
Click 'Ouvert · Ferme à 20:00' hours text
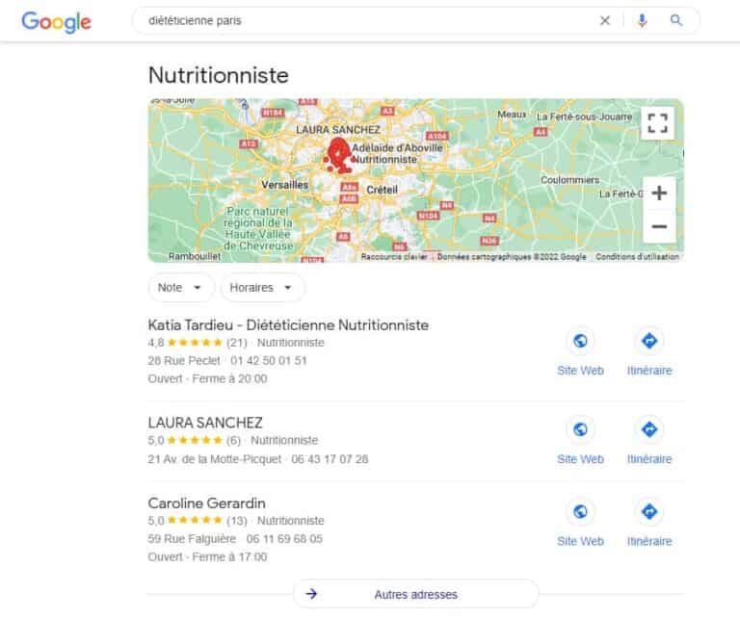tap(208, 378)
